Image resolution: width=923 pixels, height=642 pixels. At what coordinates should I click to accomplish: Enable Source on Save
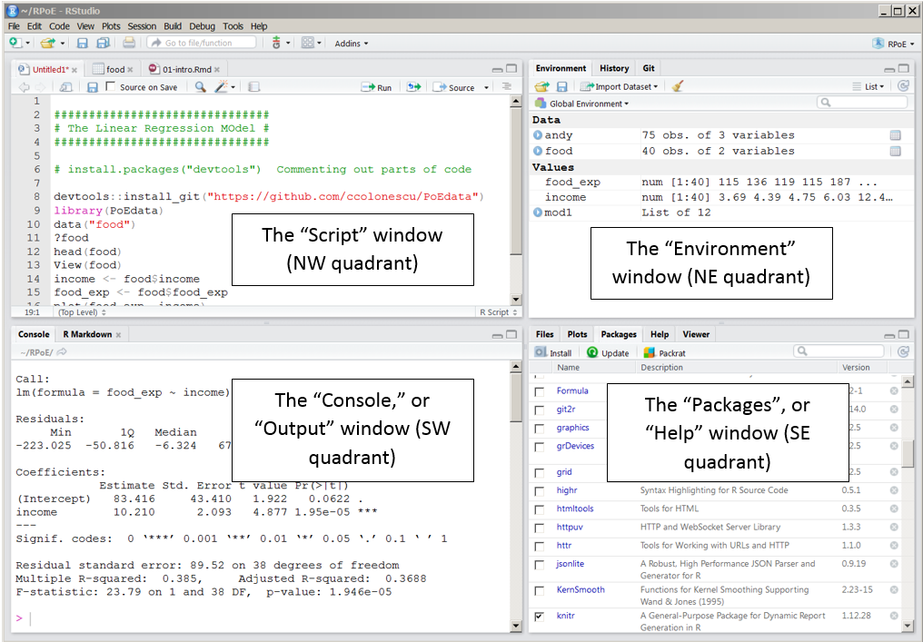coord(109,86)
